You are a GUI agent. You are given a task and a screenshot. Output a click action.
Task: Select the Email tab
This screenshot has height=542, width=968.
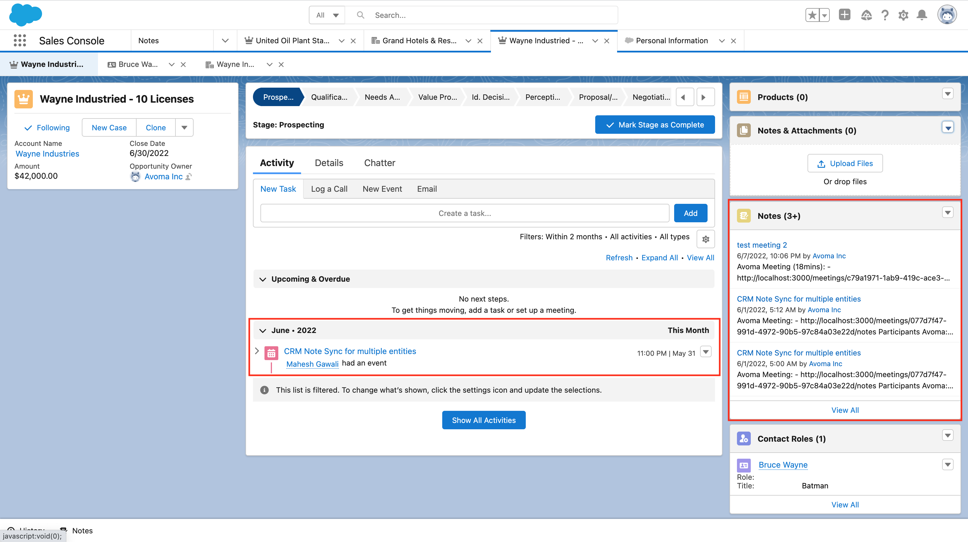pyautogui.click(x=427, y=189)
